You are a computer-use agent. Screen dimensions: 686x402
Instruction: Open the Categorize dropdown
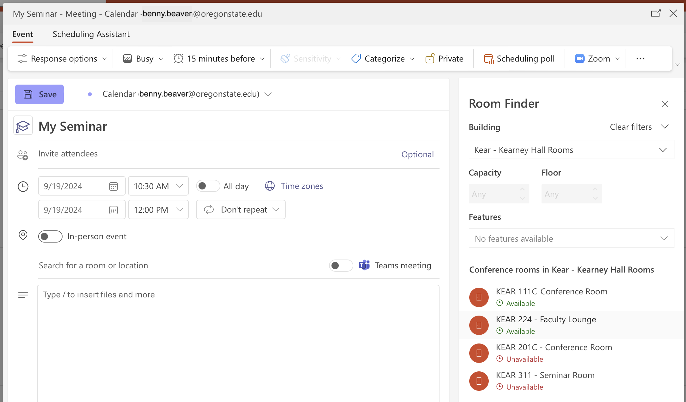(x=383, y=59)
